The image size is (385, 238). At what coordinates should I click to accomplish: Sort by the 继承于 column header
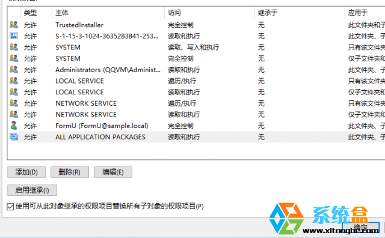(268, 13)
